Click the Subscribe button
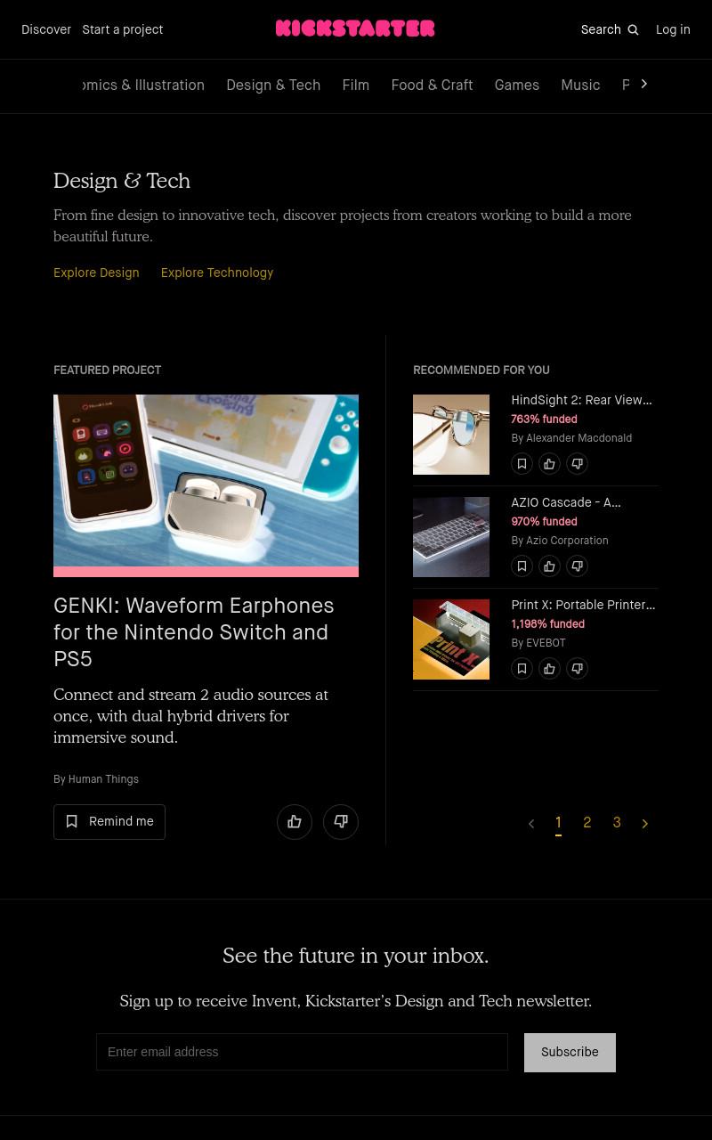This screenshot has width=712, height=1140. pos(570,1053)
